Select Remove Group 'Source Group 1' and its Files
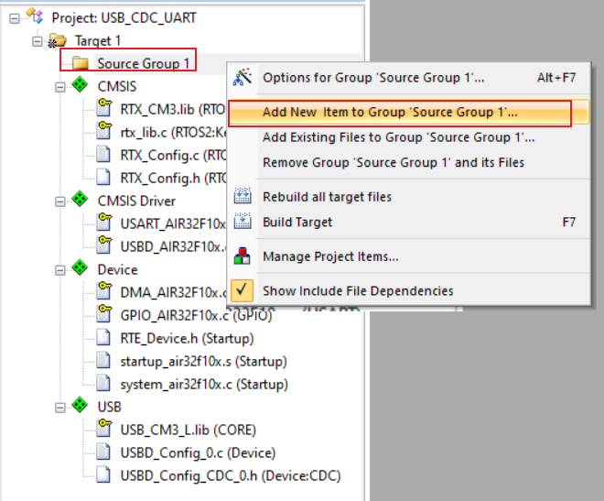604x501 pixels. (409, 162)
